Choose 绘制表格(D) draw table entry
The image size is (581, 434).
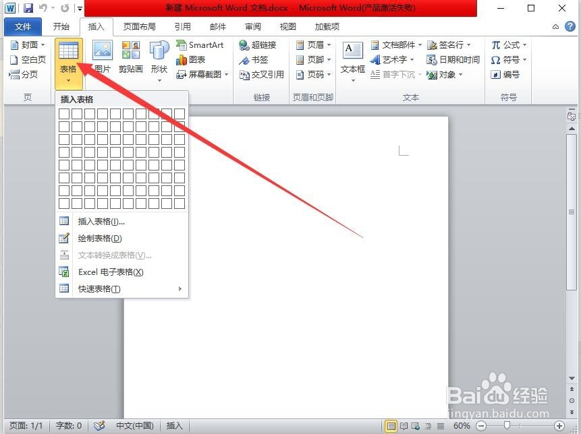pyautogui.click(x=122, y=239)
